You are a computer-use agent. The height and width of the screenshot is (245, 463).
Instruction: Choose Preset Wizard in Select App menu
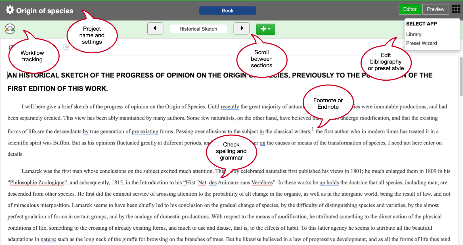tap(421, 43)
